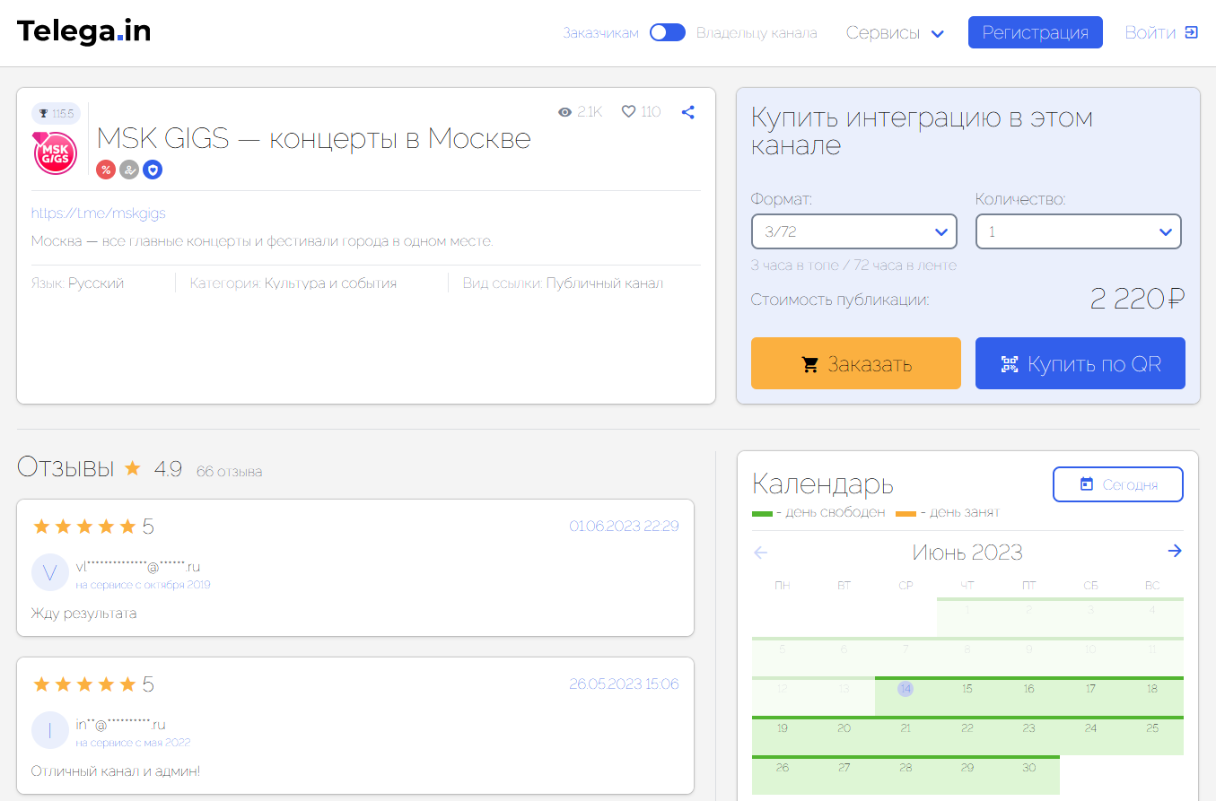The width and height of the screenshot is (1216, 801).
Task: Click the 66 отзыва reviews count
Action: (x=230, y=472)
